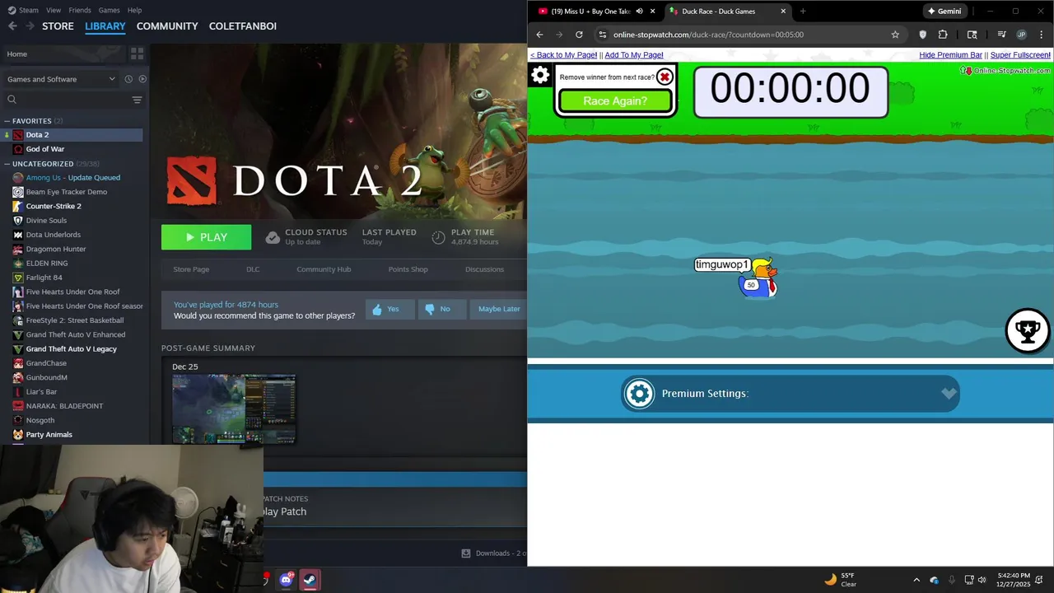Open Add To My Page link
Viewport: 1054px width, 593px height.
(634, 55)
